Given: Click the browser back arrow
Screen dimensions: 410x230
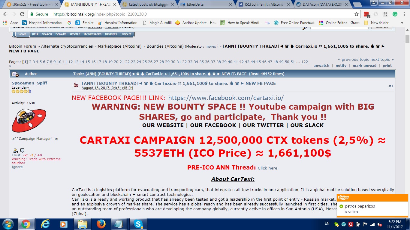Looking at the screenshot, I should pos(6,14).
